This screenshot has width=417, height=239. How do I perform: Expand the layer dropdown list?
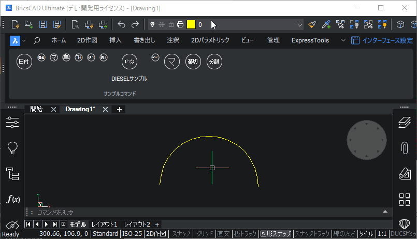pyautogui.click(x=299, y=24)
